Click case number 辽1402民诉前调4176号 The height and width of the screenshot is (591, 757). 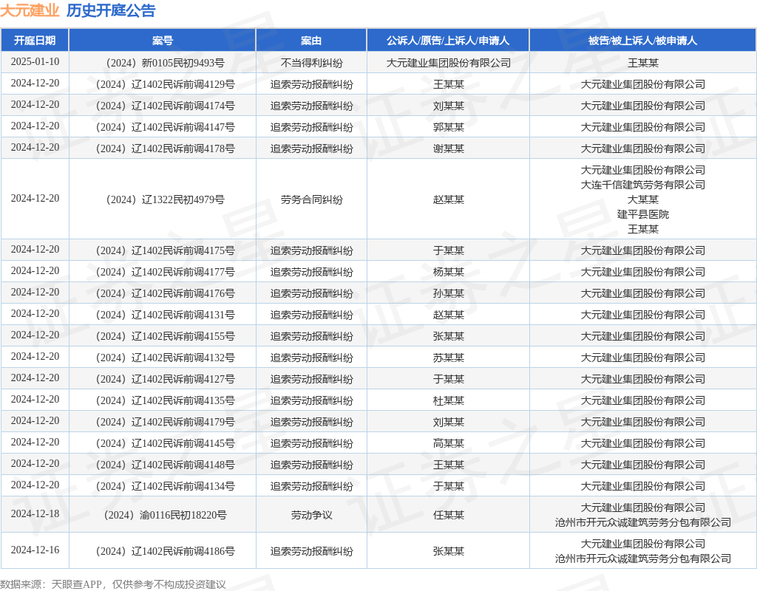point(165,293)
